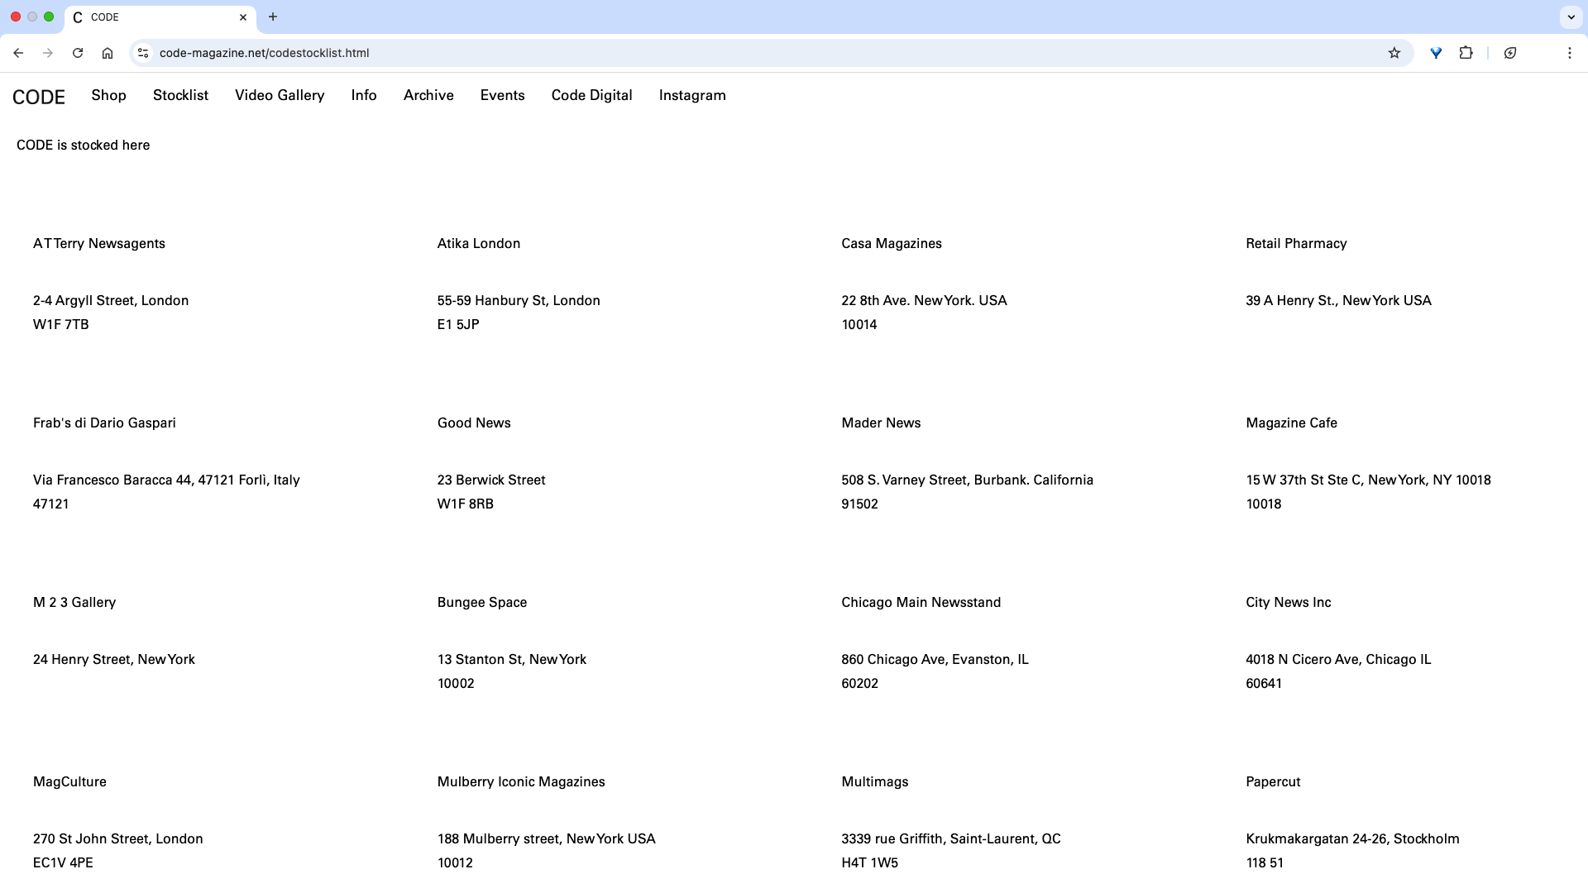Open the Extensions puzzle icon
Image resolution: width=1588 pixels, height=893 pixels.
[x=1466, y=53]
